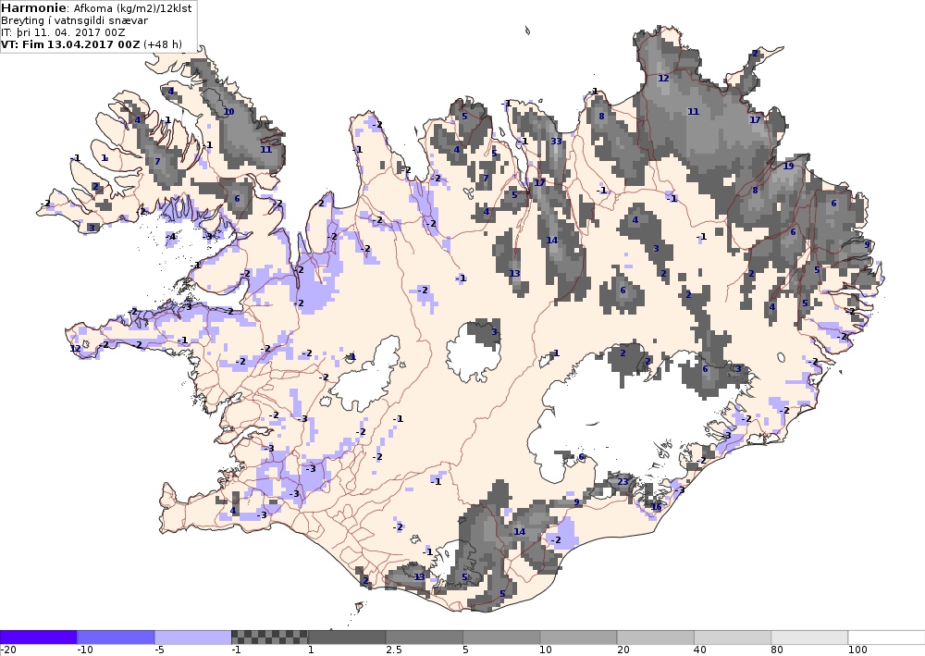
Task: Choose the light gray 20 to 40 legend swatch
Action: point(656,637)
